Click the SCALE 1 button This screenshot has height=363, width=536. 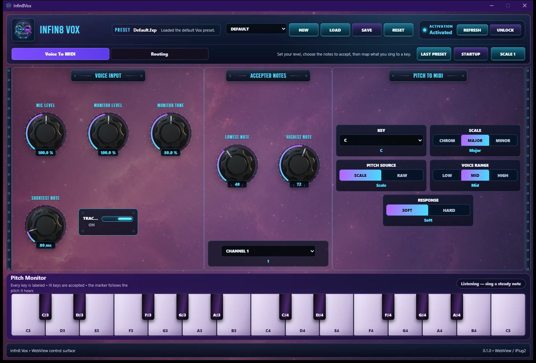(508, 54)
